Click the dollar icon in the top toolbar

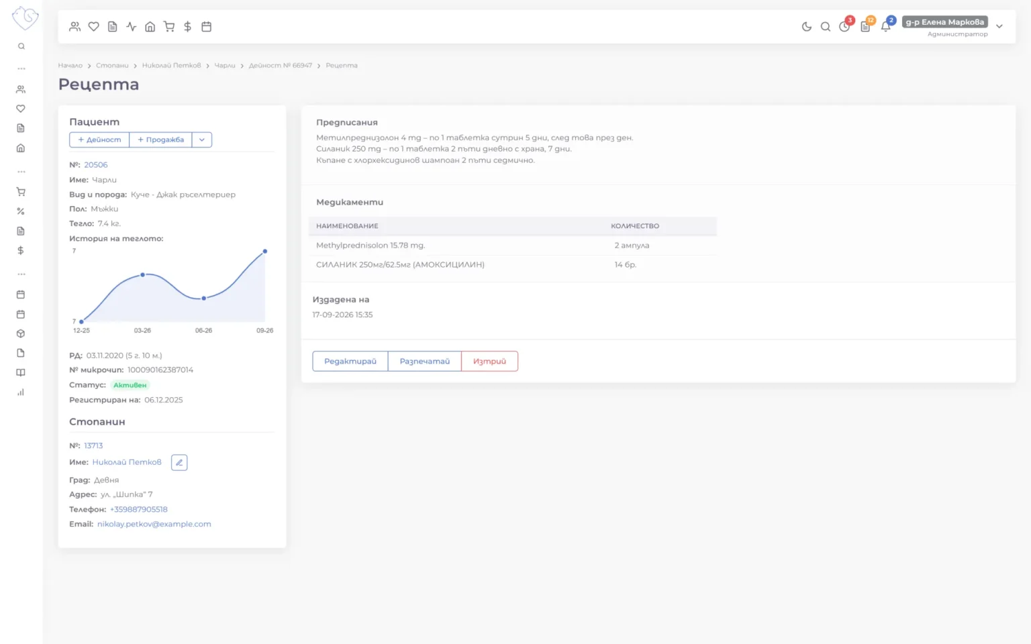pyautogui.click(x=188, y=27)
